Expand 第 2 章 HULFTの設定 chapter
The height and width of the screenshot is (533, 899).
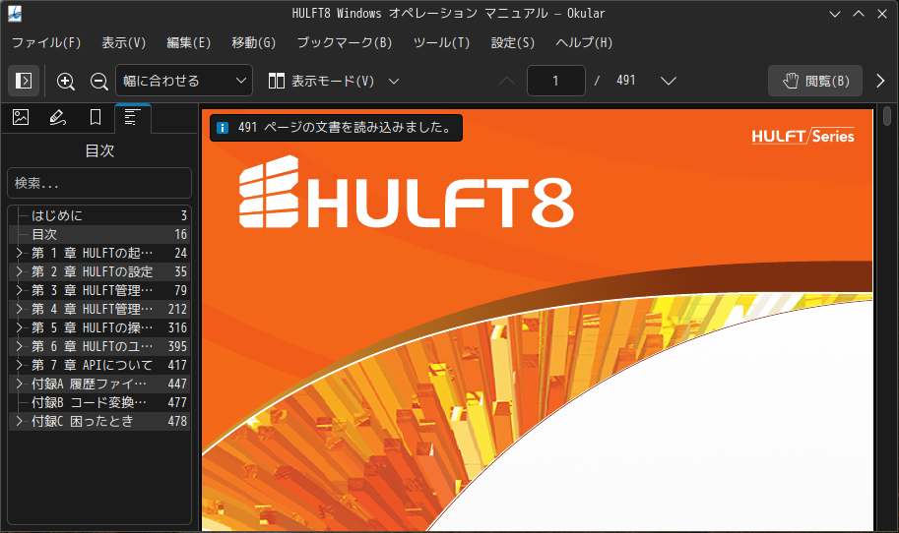19,271
